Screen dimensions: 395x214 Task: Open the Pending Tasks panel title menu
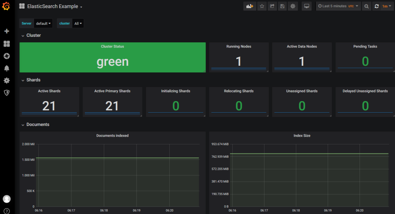click(365, 46)
